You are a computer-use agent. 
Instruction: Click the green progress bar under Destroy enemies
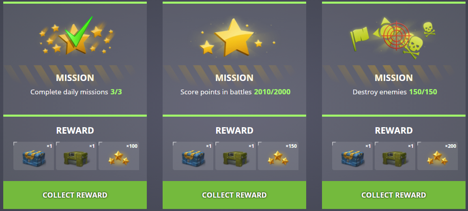[x=394, y=116]
